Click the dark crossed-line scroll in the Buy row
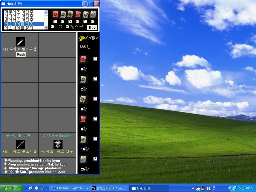The image size is (256, 192). point(93,14)
